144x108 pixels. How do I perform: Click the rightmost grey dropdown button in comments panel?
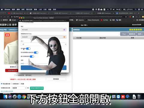point(140,34)
